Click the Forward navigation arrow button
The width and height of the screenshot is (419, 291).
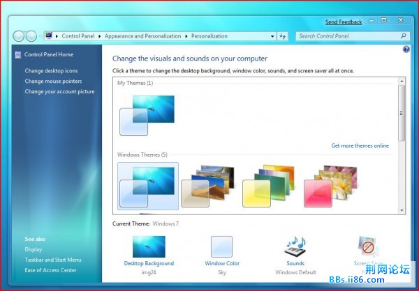point(31,36)
